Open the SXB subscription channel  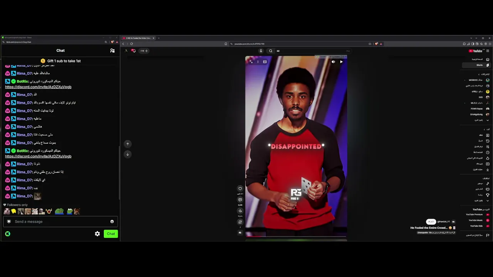coord(476,97)
